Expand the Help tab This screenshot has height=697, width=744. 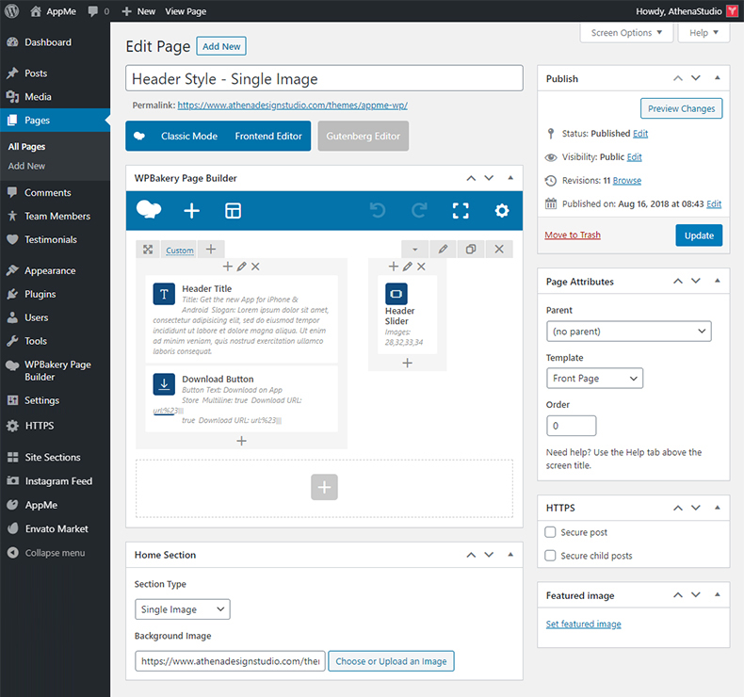[x=704, y=33]
